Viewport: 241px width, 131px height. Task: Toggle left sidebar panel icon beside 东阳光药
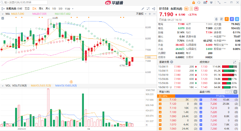(3, 9)
